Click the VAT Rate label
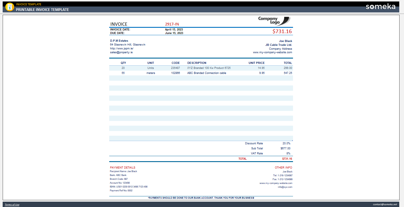 point(257,153)
